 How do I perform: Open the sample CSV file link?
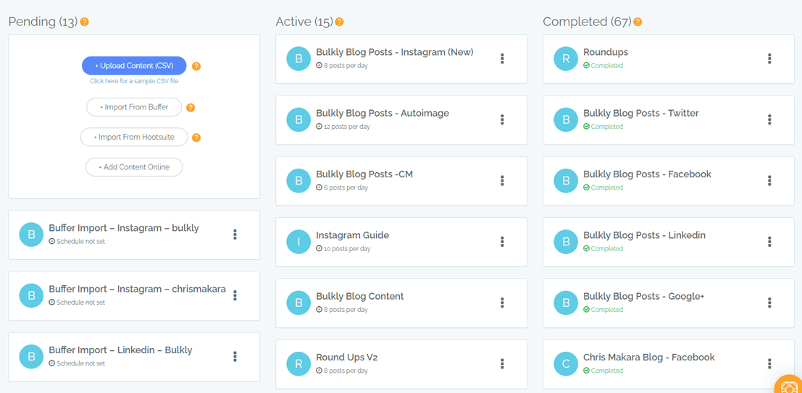[134, 81]
